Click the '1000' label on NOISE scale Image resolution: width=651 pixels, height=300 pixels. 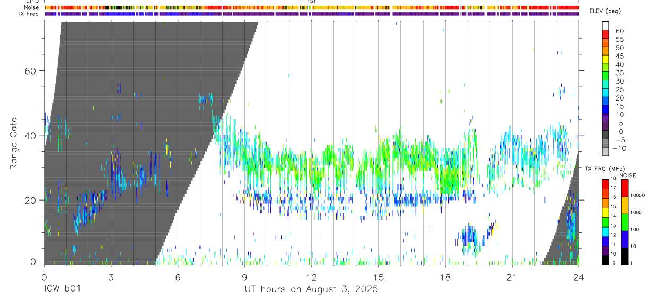click(x=636, y=212)
